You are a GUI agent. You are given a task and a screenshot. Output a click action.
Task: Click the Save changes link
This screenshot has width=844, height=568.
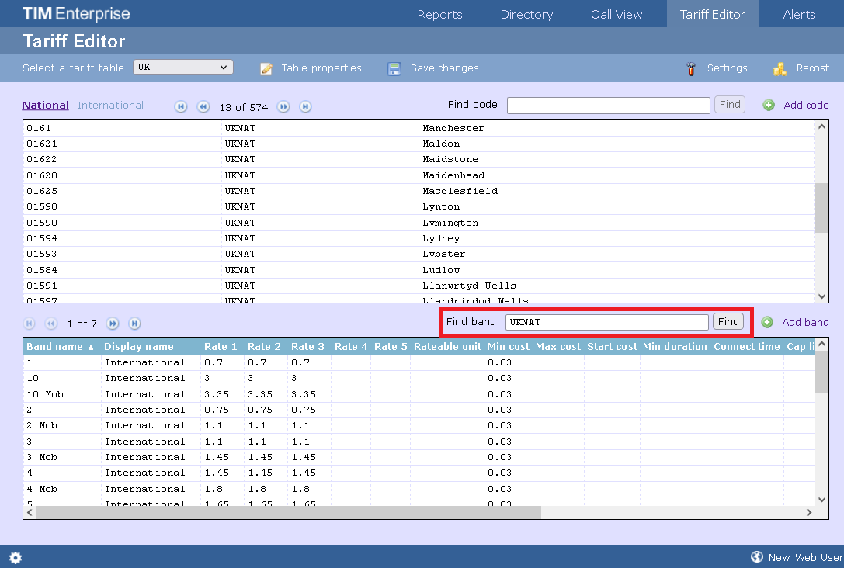[445, 68]
